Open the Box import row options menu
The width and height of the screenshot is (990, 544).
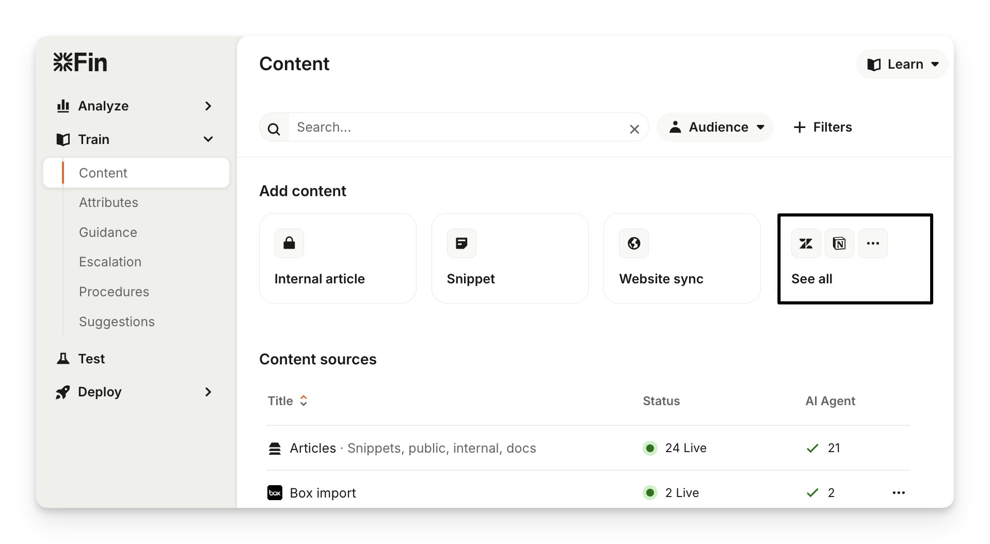[x=898, y=493]
